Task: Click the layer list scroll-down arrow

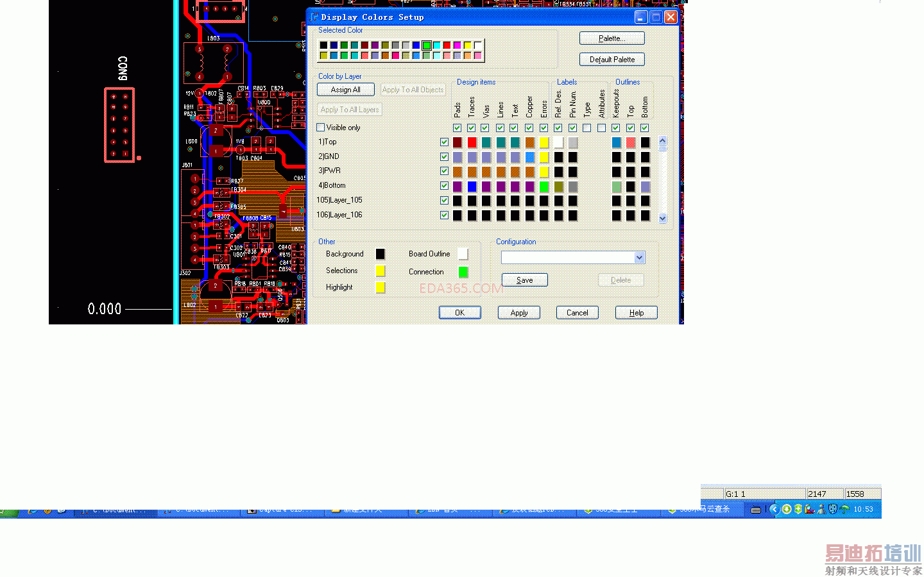Action: pyautogui.click(x=663, y=219)
